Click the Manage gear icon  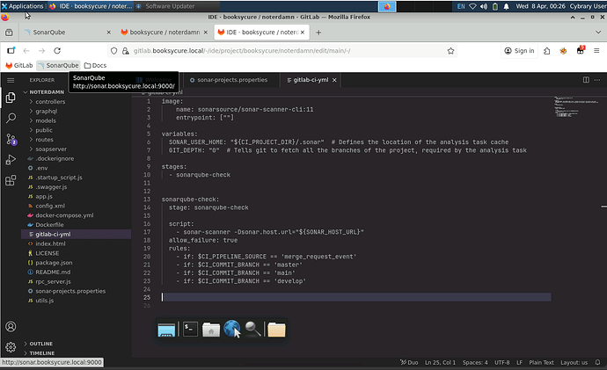(x=11, y=347)
